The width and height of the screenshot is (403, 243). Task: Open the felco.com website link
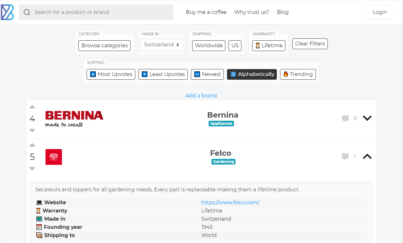pos(230,202)
